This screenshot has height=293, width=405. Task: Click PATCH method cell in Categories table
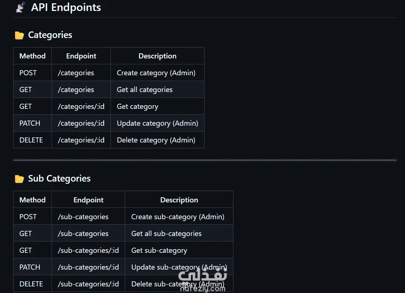[x=30, y=123]
